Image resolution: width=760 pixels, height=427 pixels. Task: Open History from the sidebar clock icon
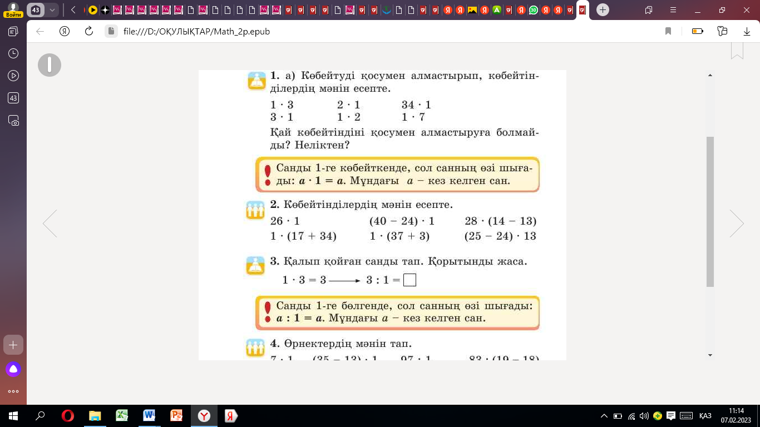[13, 53]
